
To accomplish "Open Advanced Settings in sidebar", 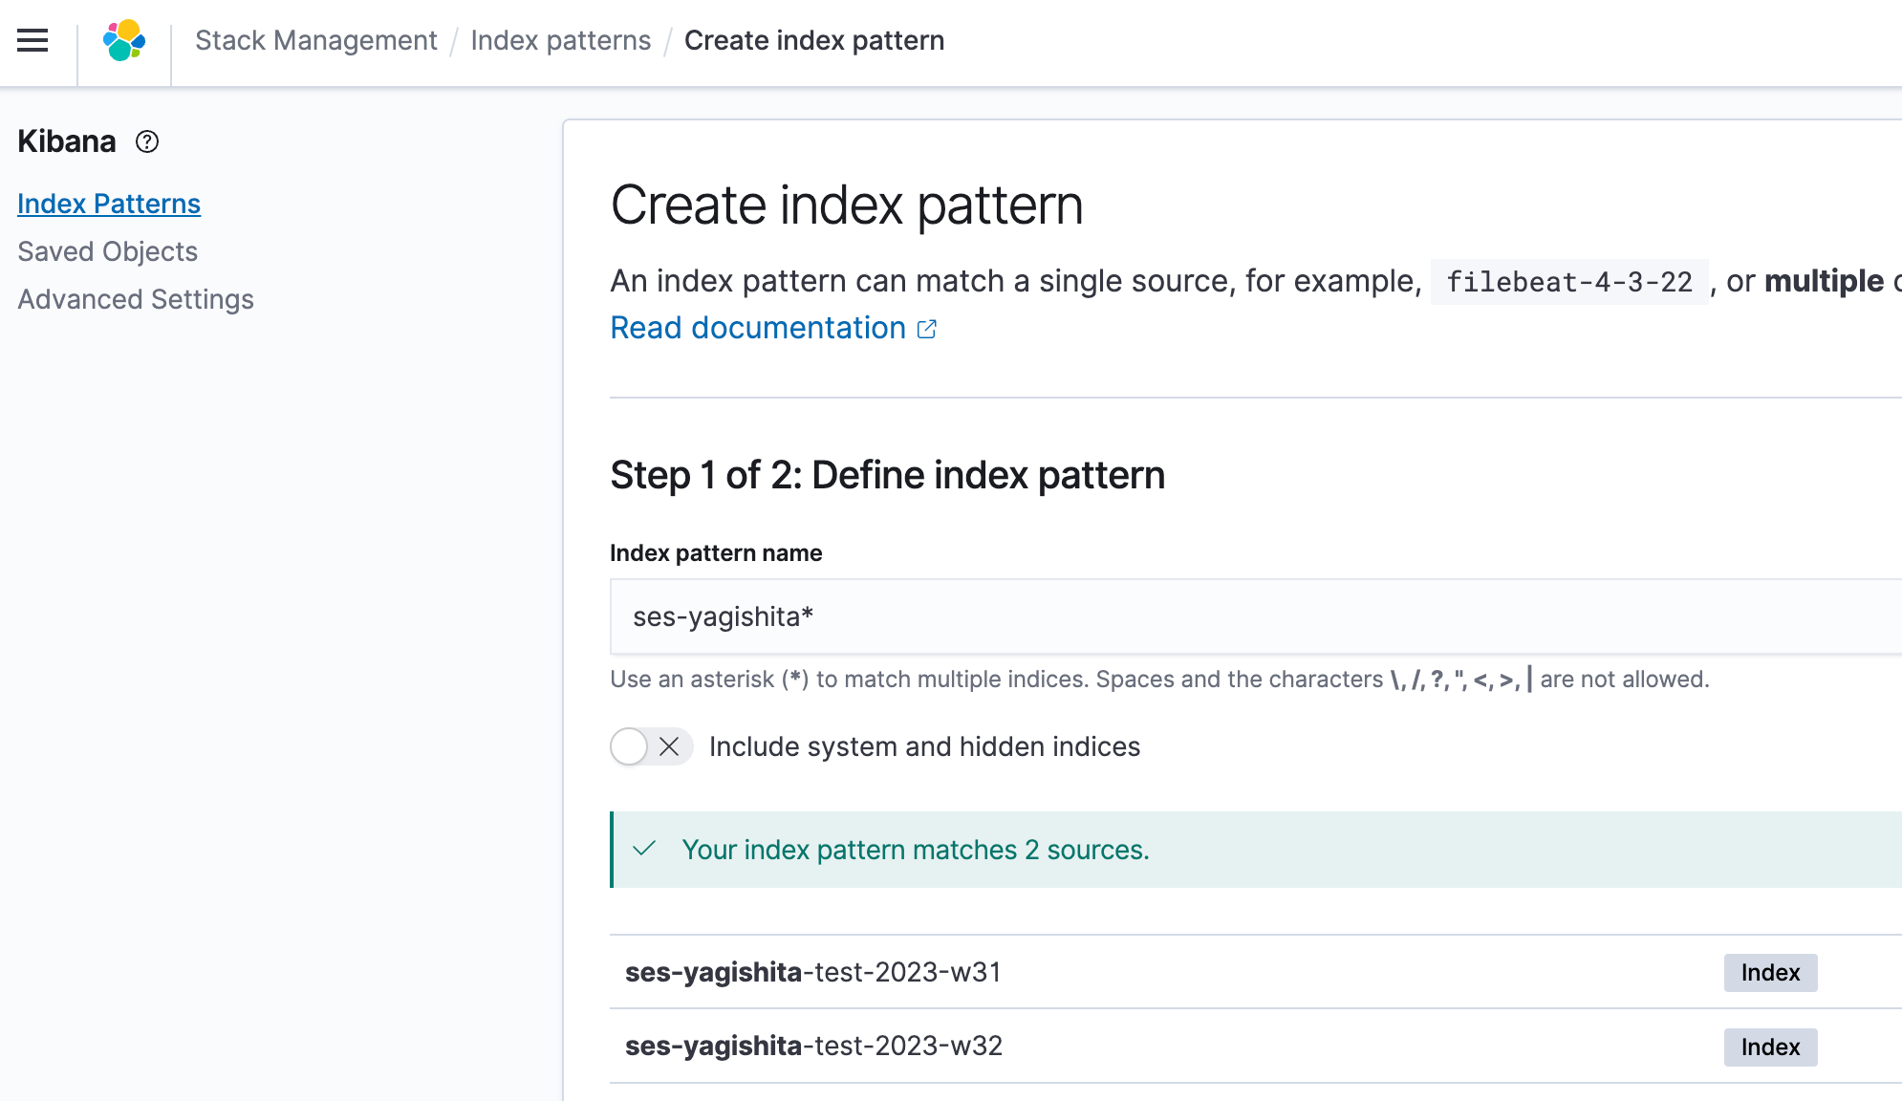I will click(136, 299).
